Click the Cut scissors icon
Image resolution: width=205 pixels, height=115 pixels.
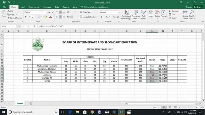[9, 11]
